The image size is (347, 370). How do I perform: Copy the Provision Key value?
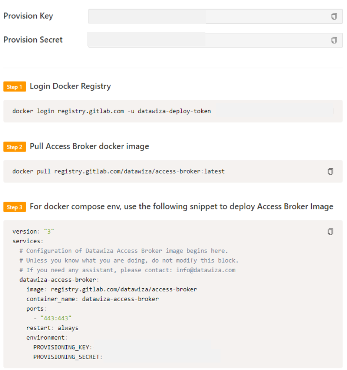334,16
